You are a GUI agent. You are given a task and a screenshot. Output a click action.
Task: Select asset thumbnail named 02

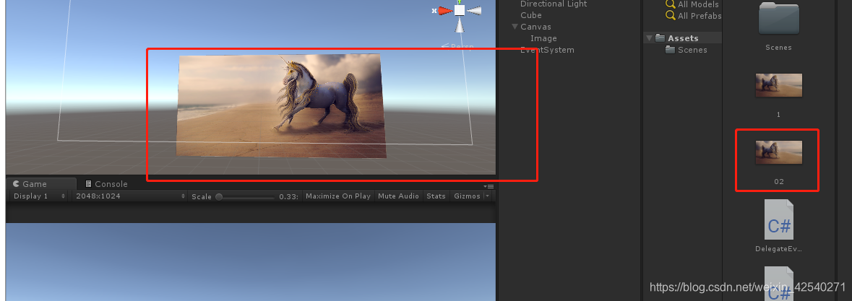click(778, 153)
